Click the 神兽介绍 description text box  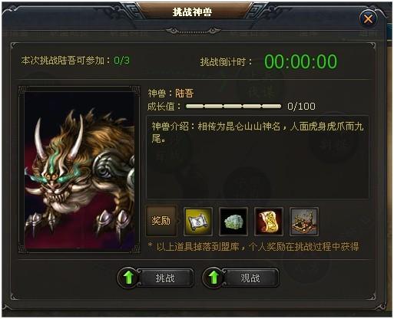pyautogui.click(x=257, y=157)
